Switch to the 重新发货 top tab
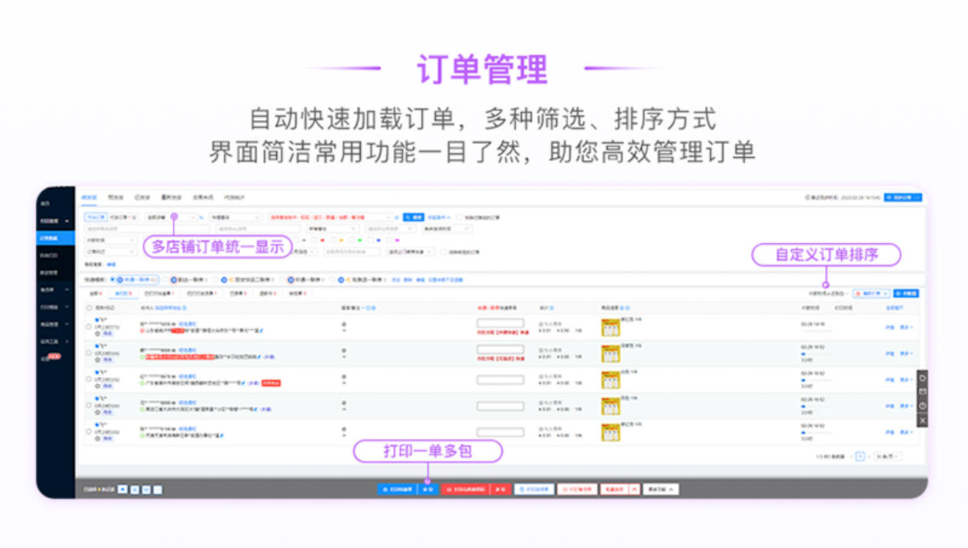The image size is (968, 548). pyautogui.click(x=171, y=198)
